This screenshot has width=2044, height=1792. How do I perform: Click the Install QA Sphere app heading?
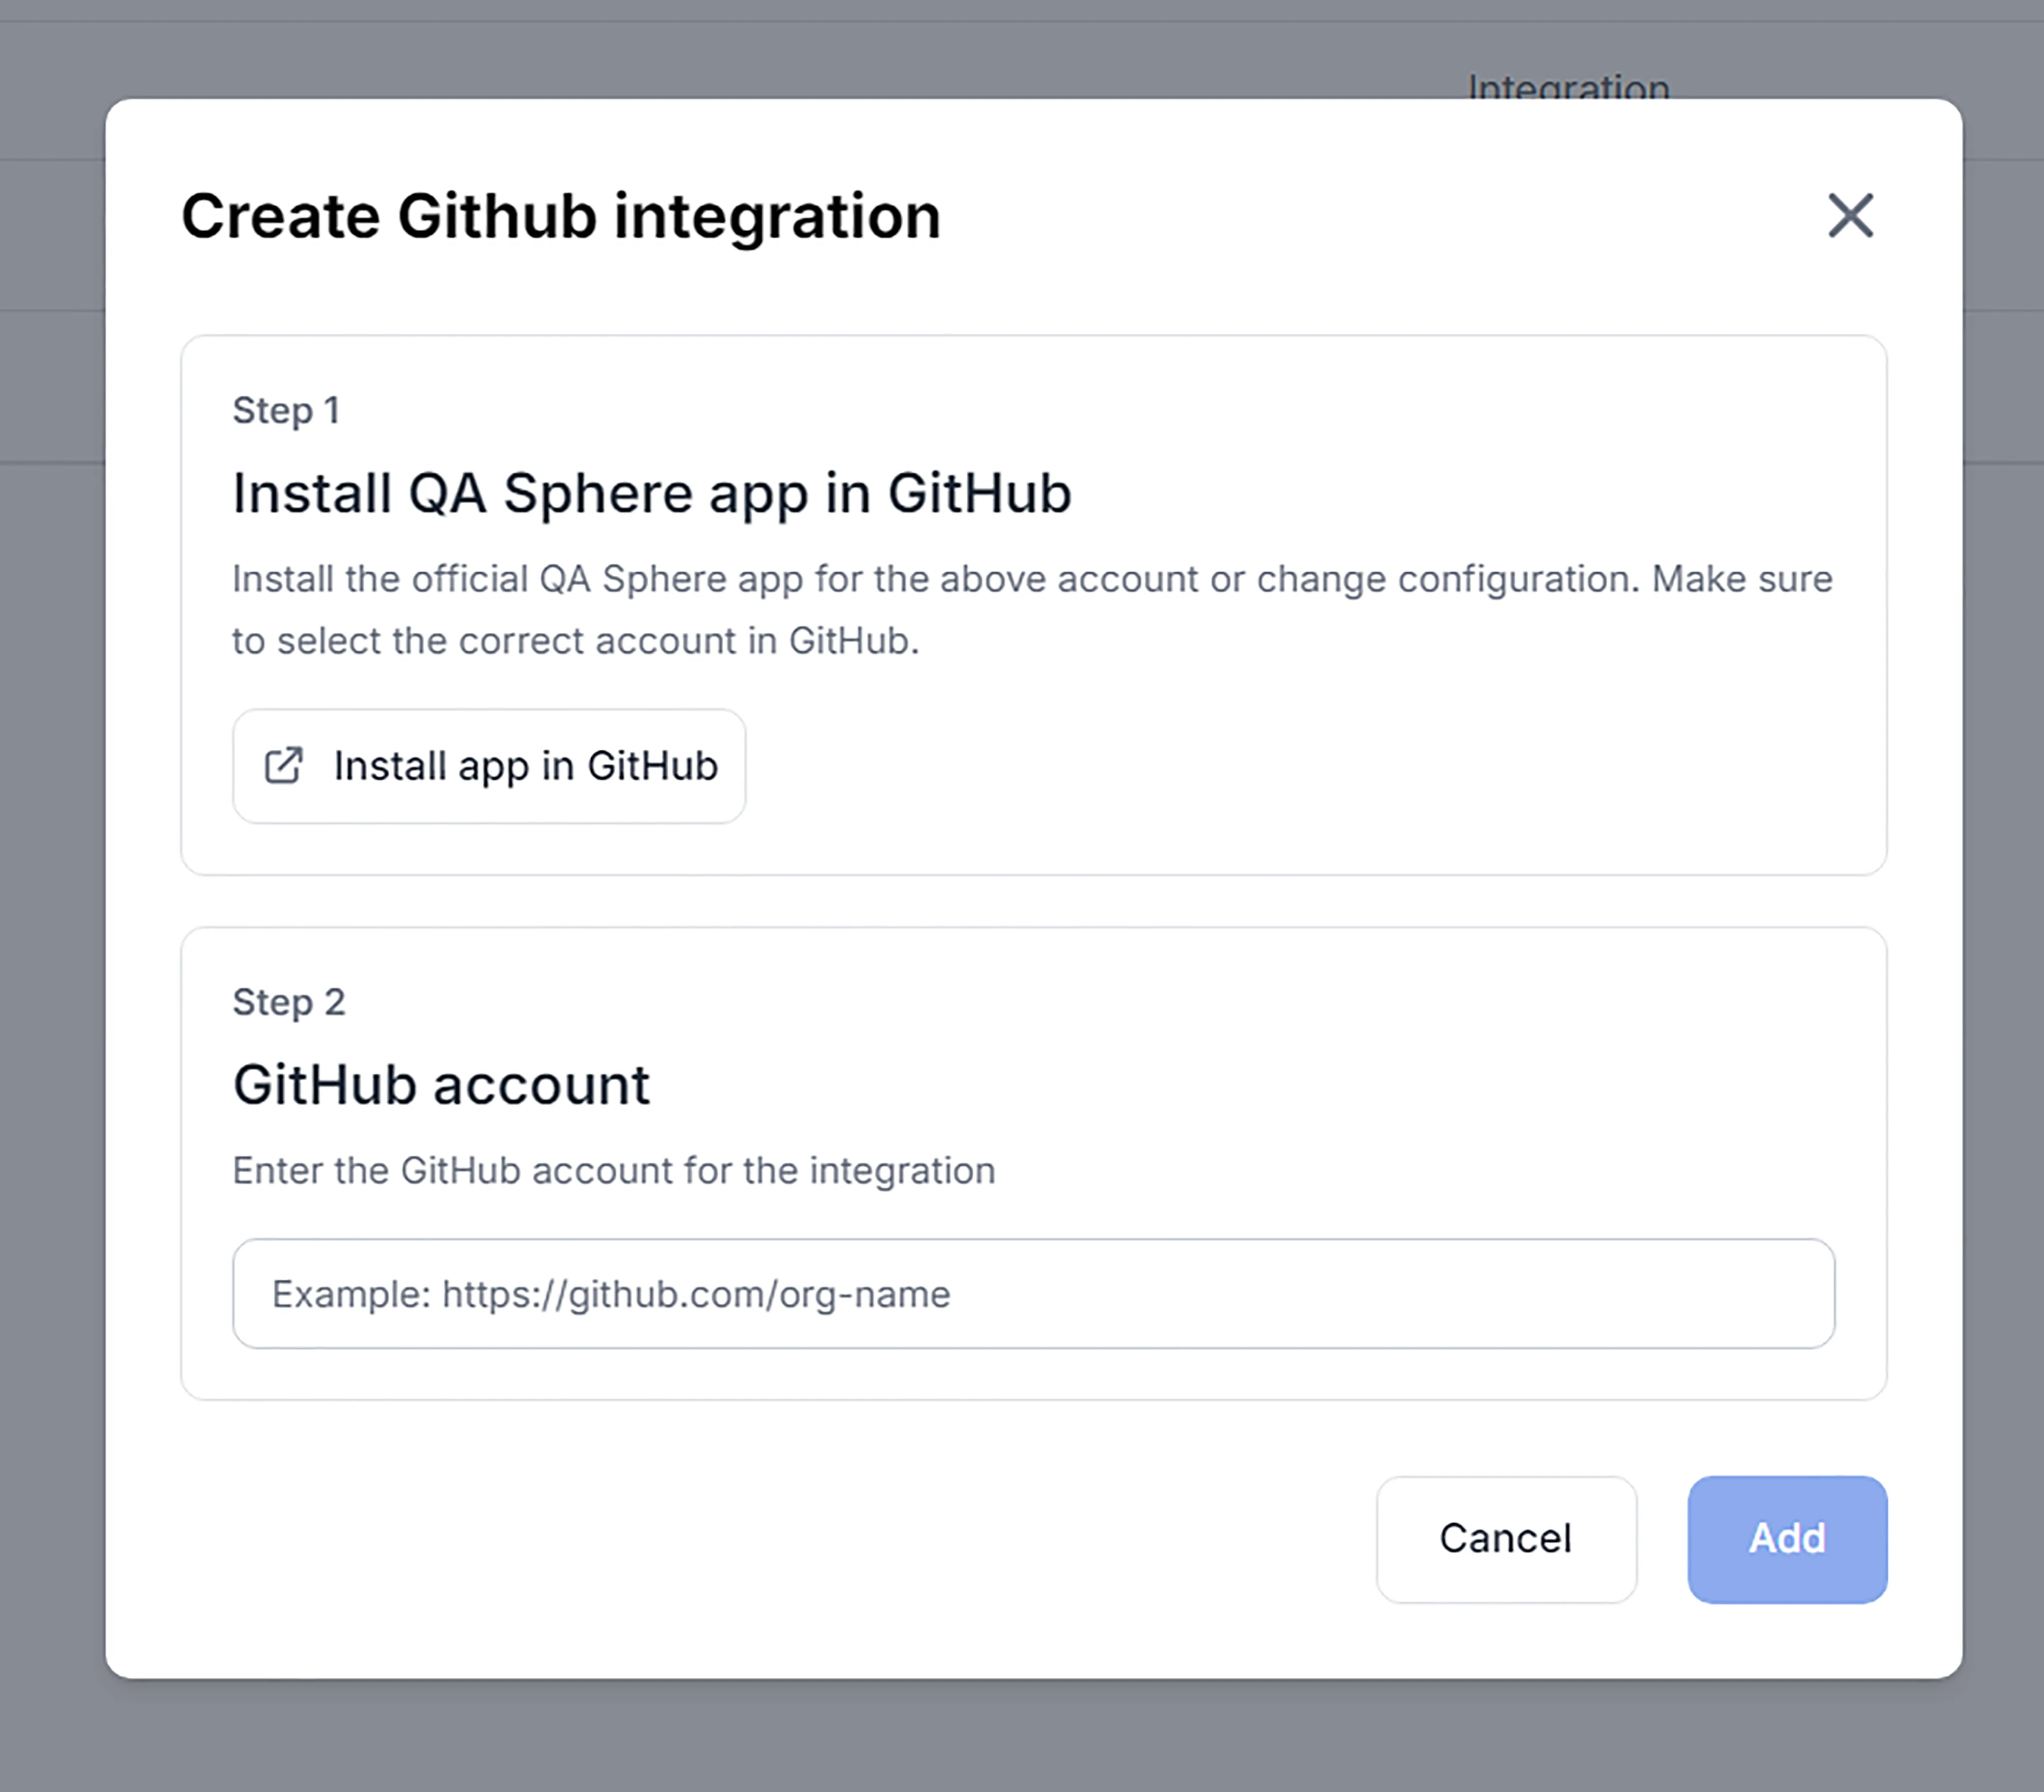[651, 492]
